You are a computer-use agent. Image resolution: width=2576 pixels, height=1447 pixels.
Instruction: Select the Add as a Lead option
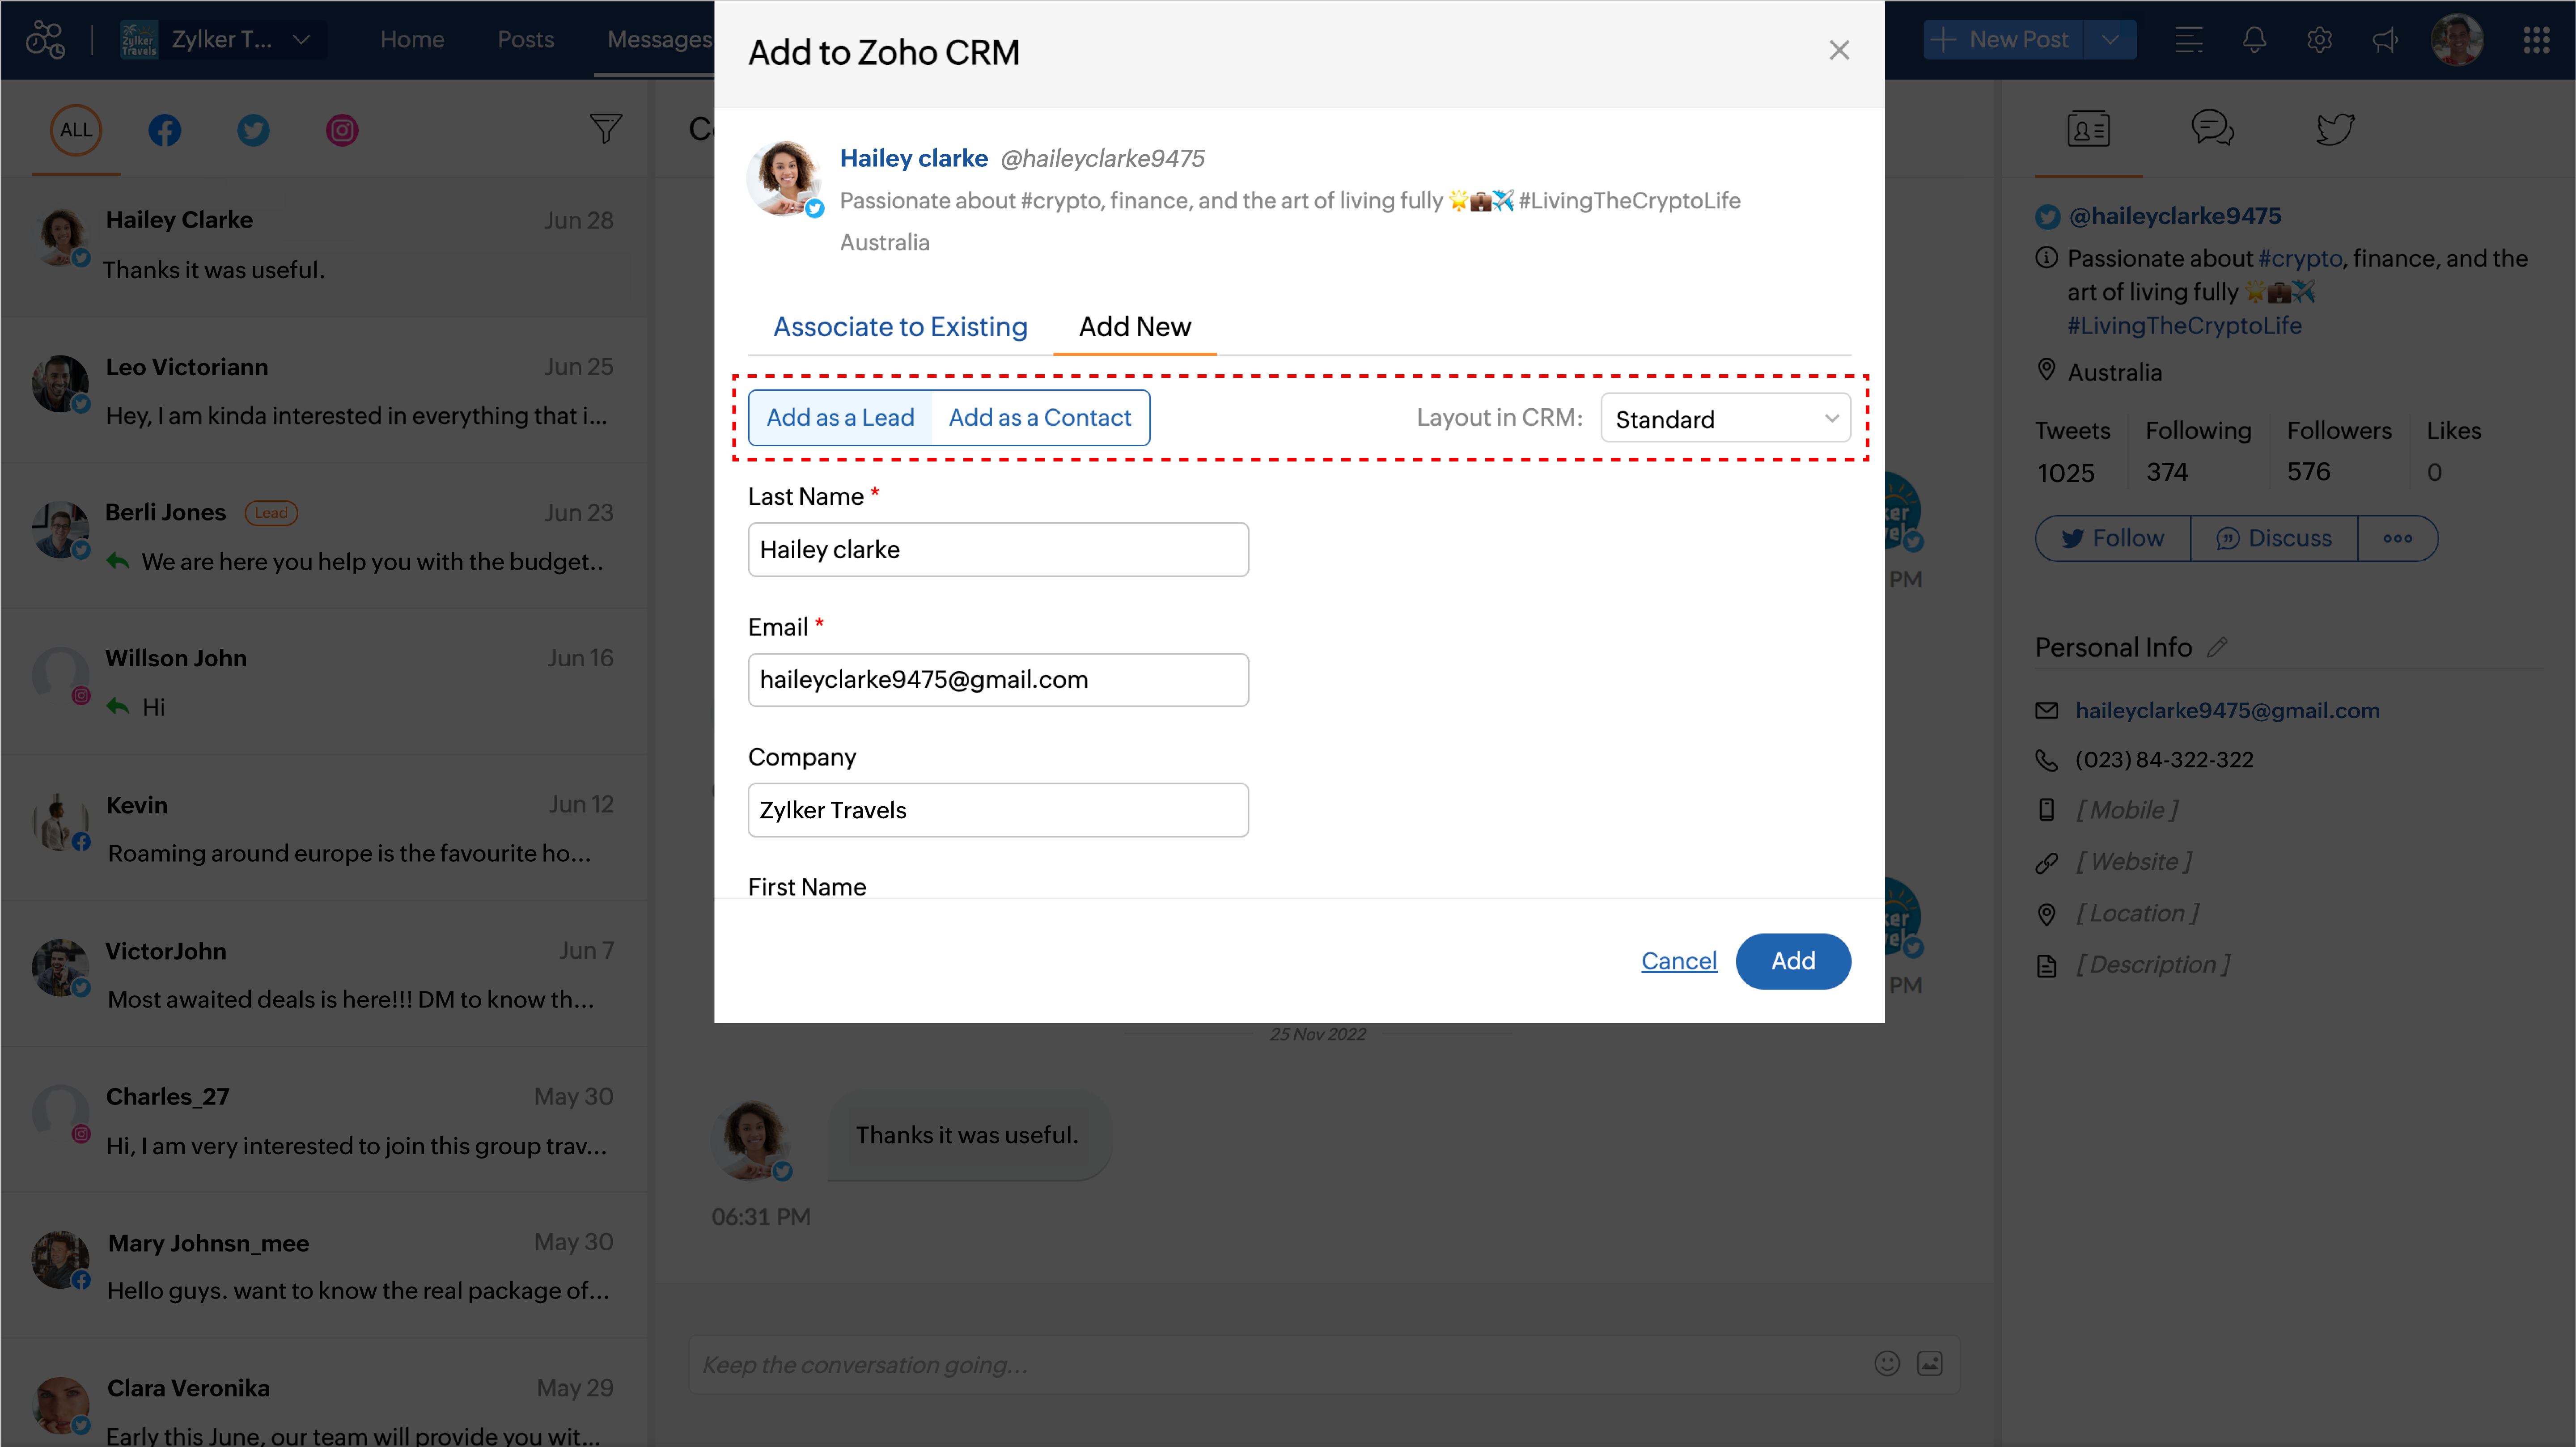coord(840,418)
